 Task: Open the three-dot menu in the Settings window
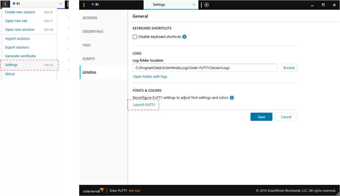pos(84,5)
